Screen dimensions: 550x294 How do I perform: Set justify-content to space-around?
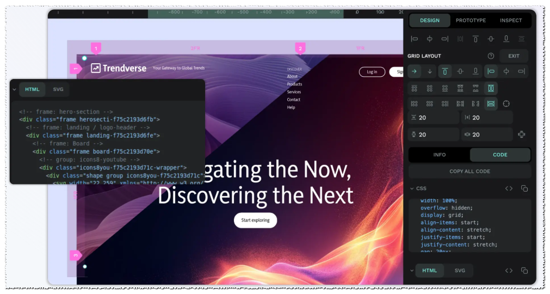[475, 103]
